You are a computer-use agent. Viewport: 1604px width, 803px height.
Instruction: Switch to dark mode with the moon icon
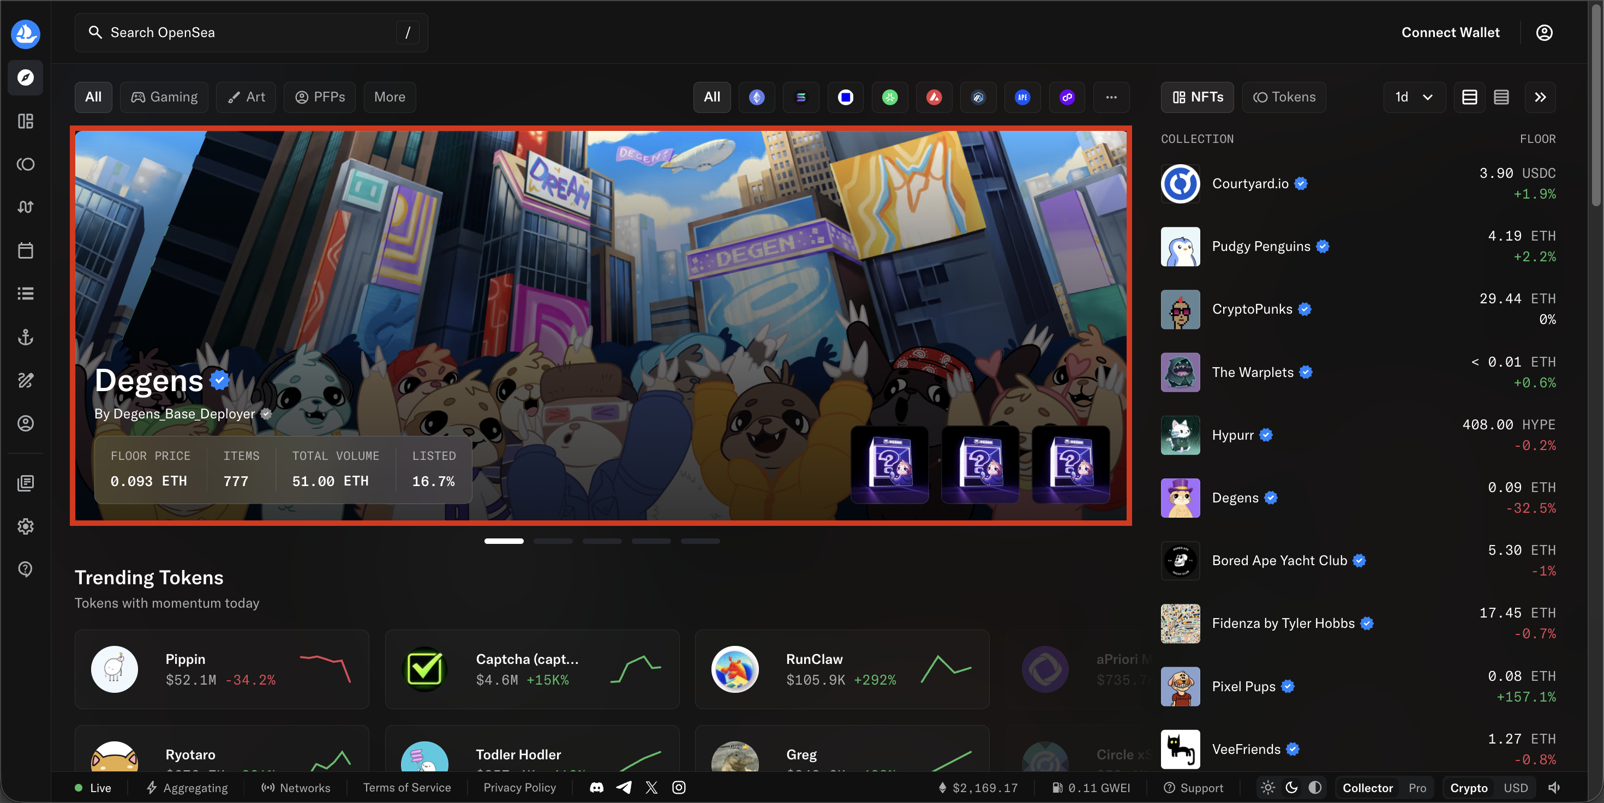coord(1291,787)
